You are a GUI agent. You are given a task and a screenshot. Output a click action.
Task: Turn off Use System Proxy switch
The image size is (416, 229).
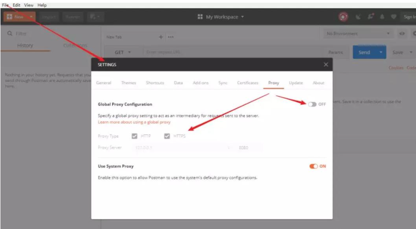click(313, 166)
